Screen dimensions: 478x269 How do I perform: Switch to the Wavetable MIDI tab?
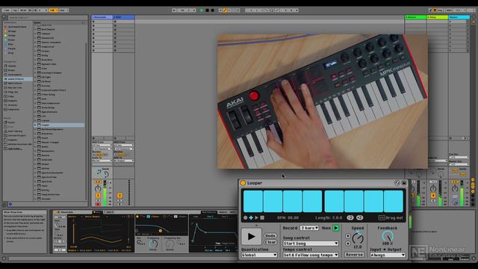[x=232, y=212]
